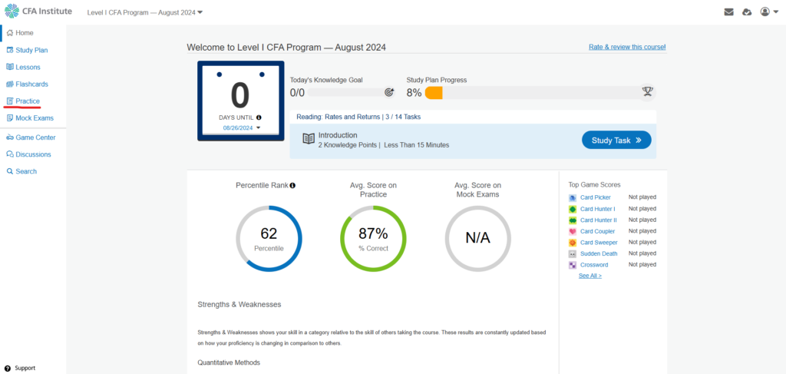
Task: Click the info icon next to Days Until
Action: click(x=259, y=117)
